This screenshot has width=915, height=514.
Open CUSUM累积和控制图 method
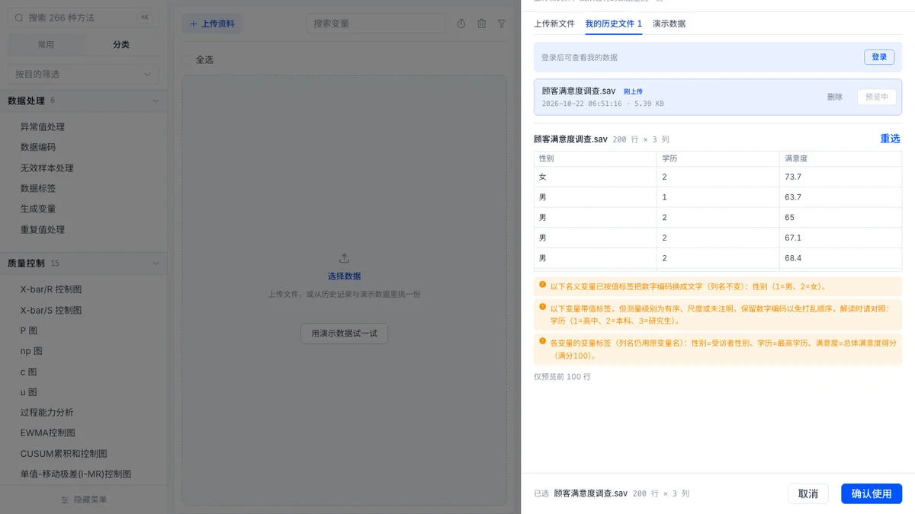click(x=64, y=454)
